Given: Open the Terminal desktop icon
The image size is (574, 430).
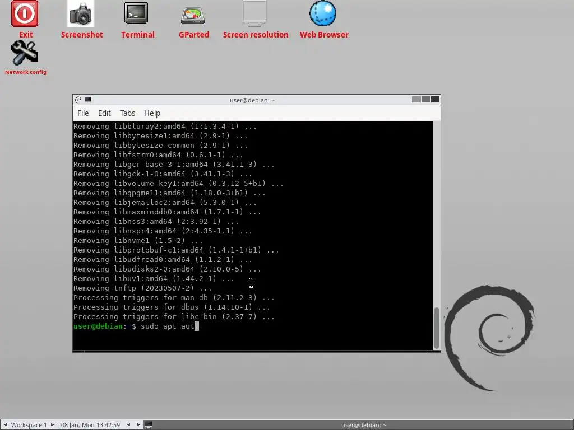Looking at the screenshot, I should pyautogui.click(x=136, y=13).
